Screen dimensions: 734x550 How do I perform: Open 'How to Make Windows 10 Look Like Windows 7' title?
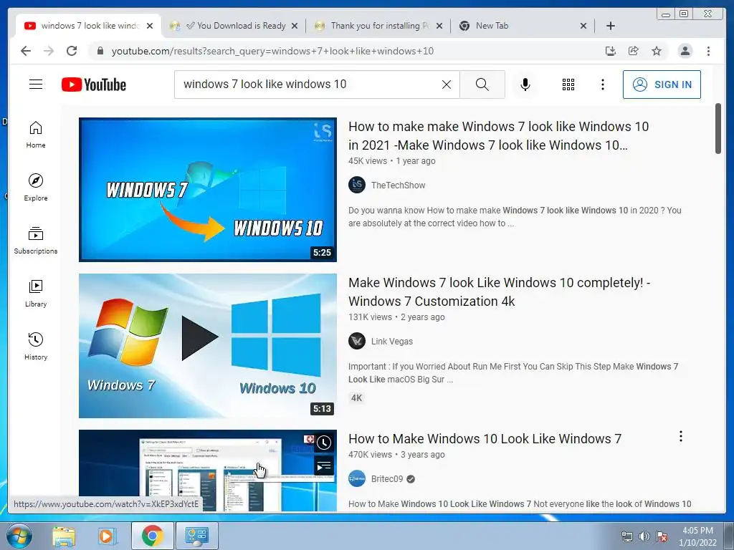485,439
